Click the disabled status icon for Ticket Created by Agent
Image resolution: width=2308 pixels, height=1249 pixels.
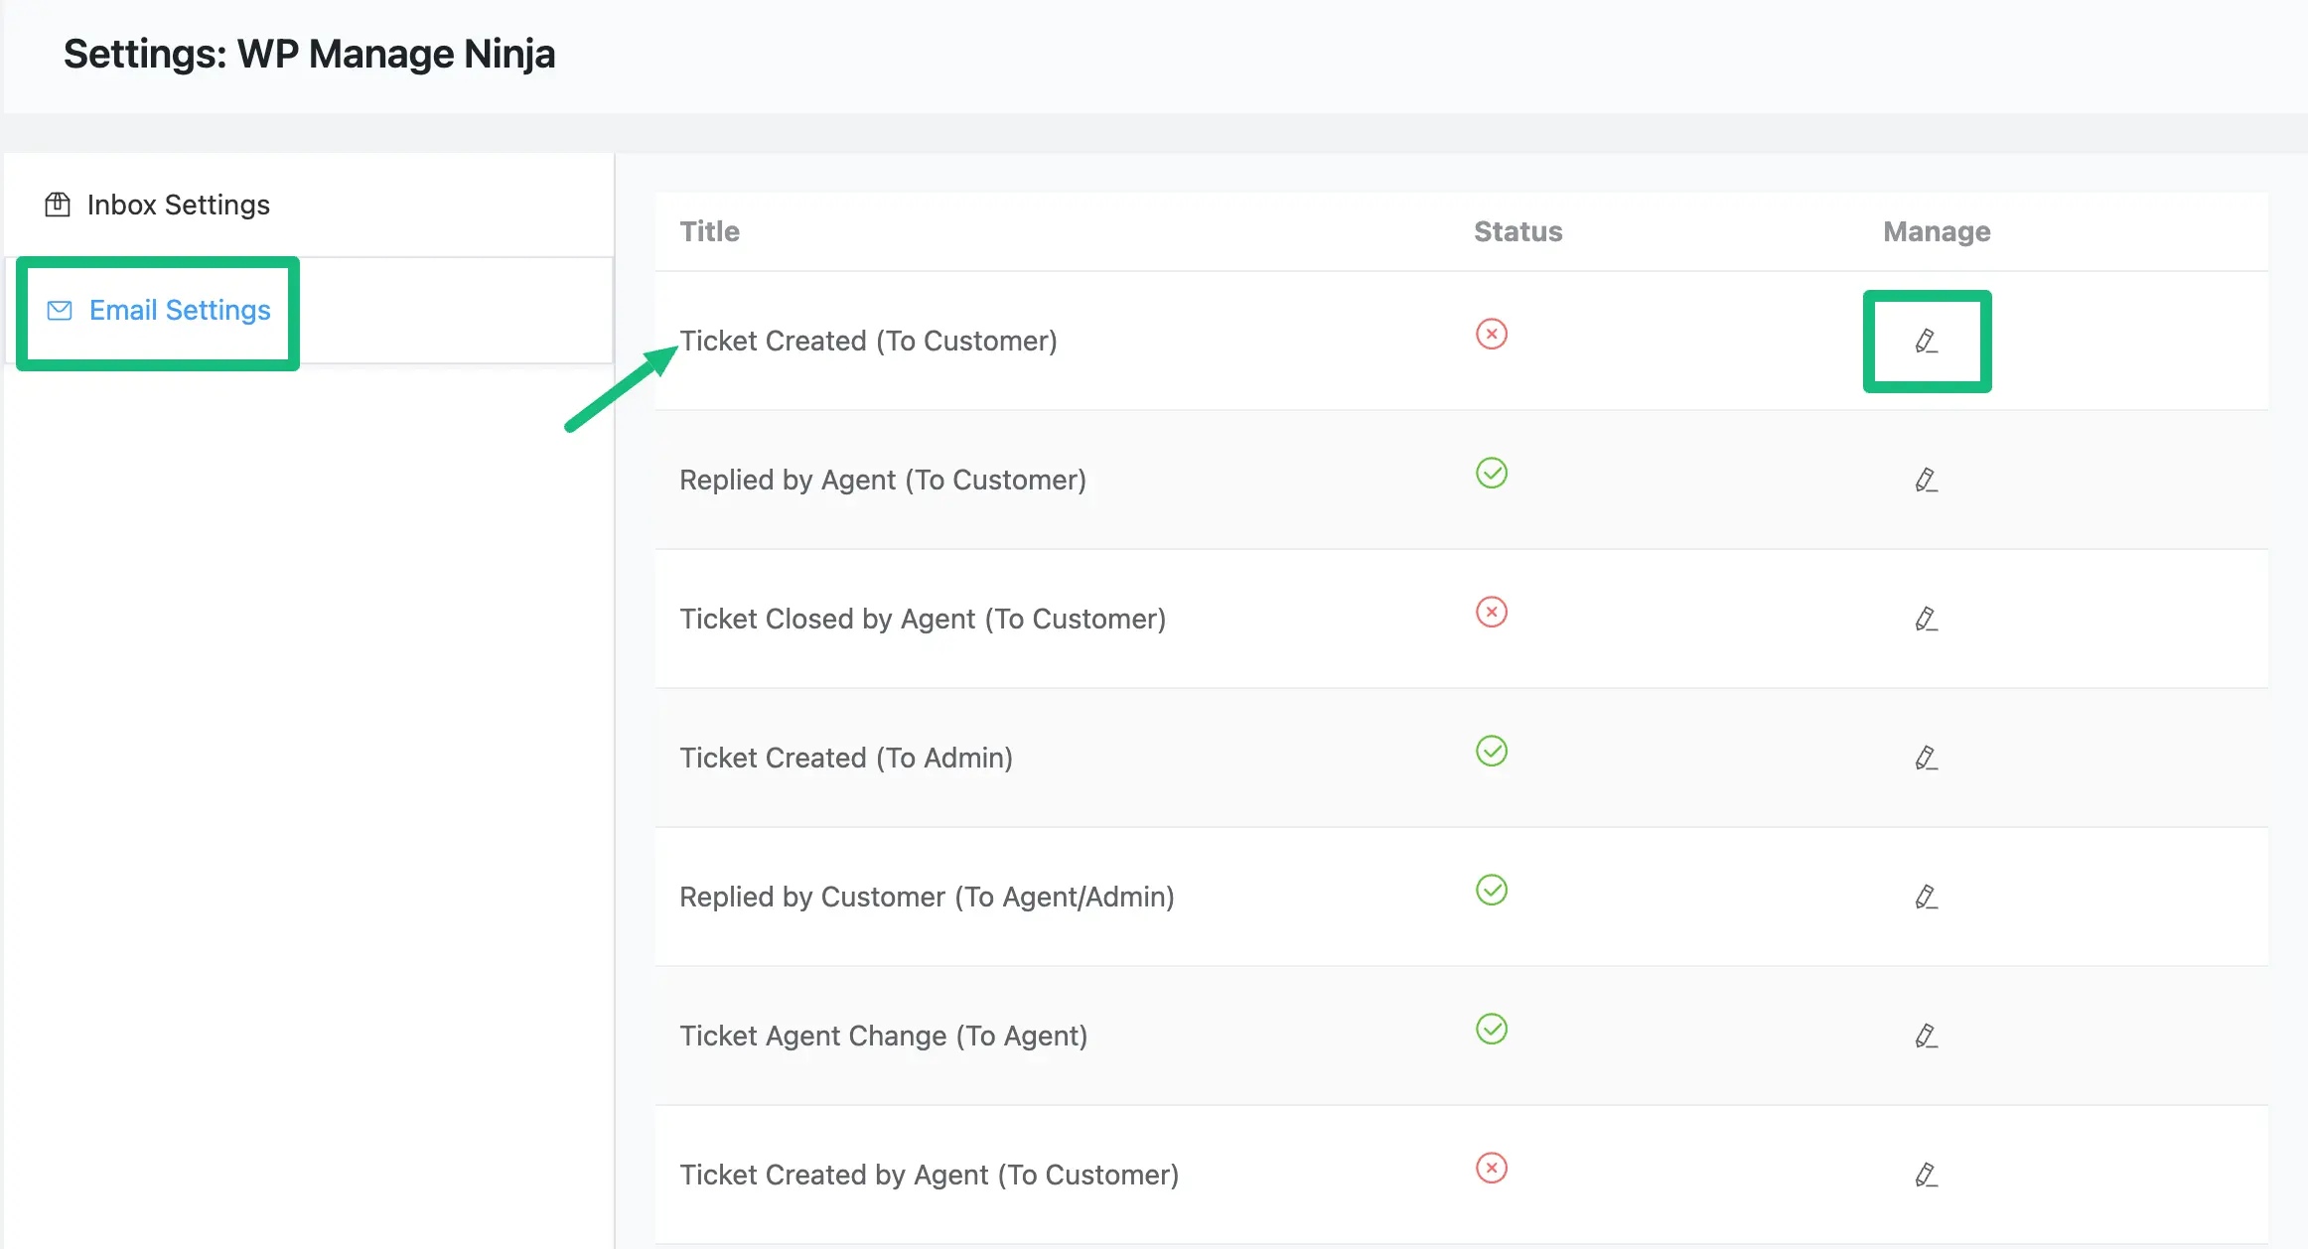pos(1492,1168)
